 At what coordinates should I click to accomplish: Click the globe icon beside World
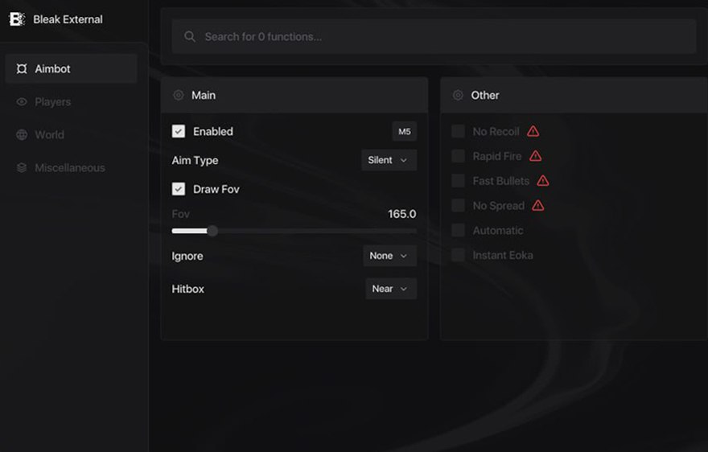point(22,135)
